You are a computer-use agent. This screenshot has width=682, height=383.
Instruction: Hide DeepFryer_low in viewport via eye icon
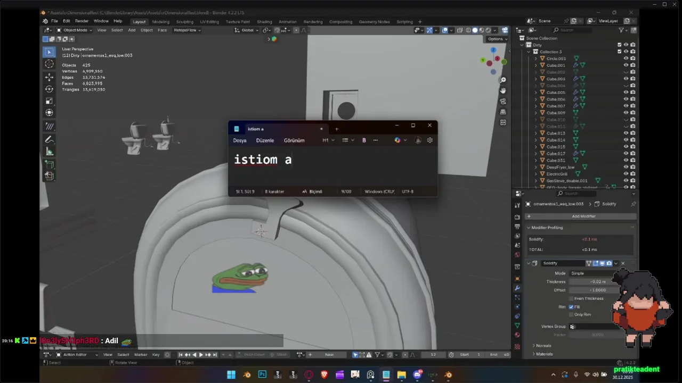[626, 167]
